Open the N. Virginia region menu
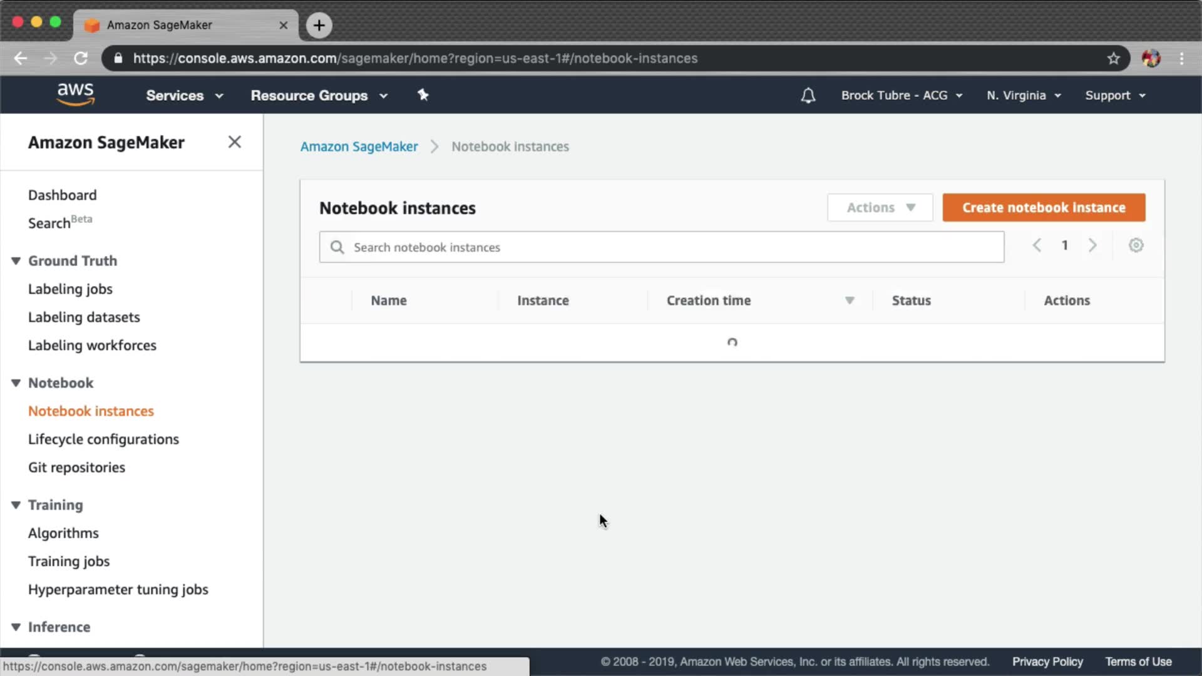The height and width of the screenshot is (676, 1202). point(1023,95)
